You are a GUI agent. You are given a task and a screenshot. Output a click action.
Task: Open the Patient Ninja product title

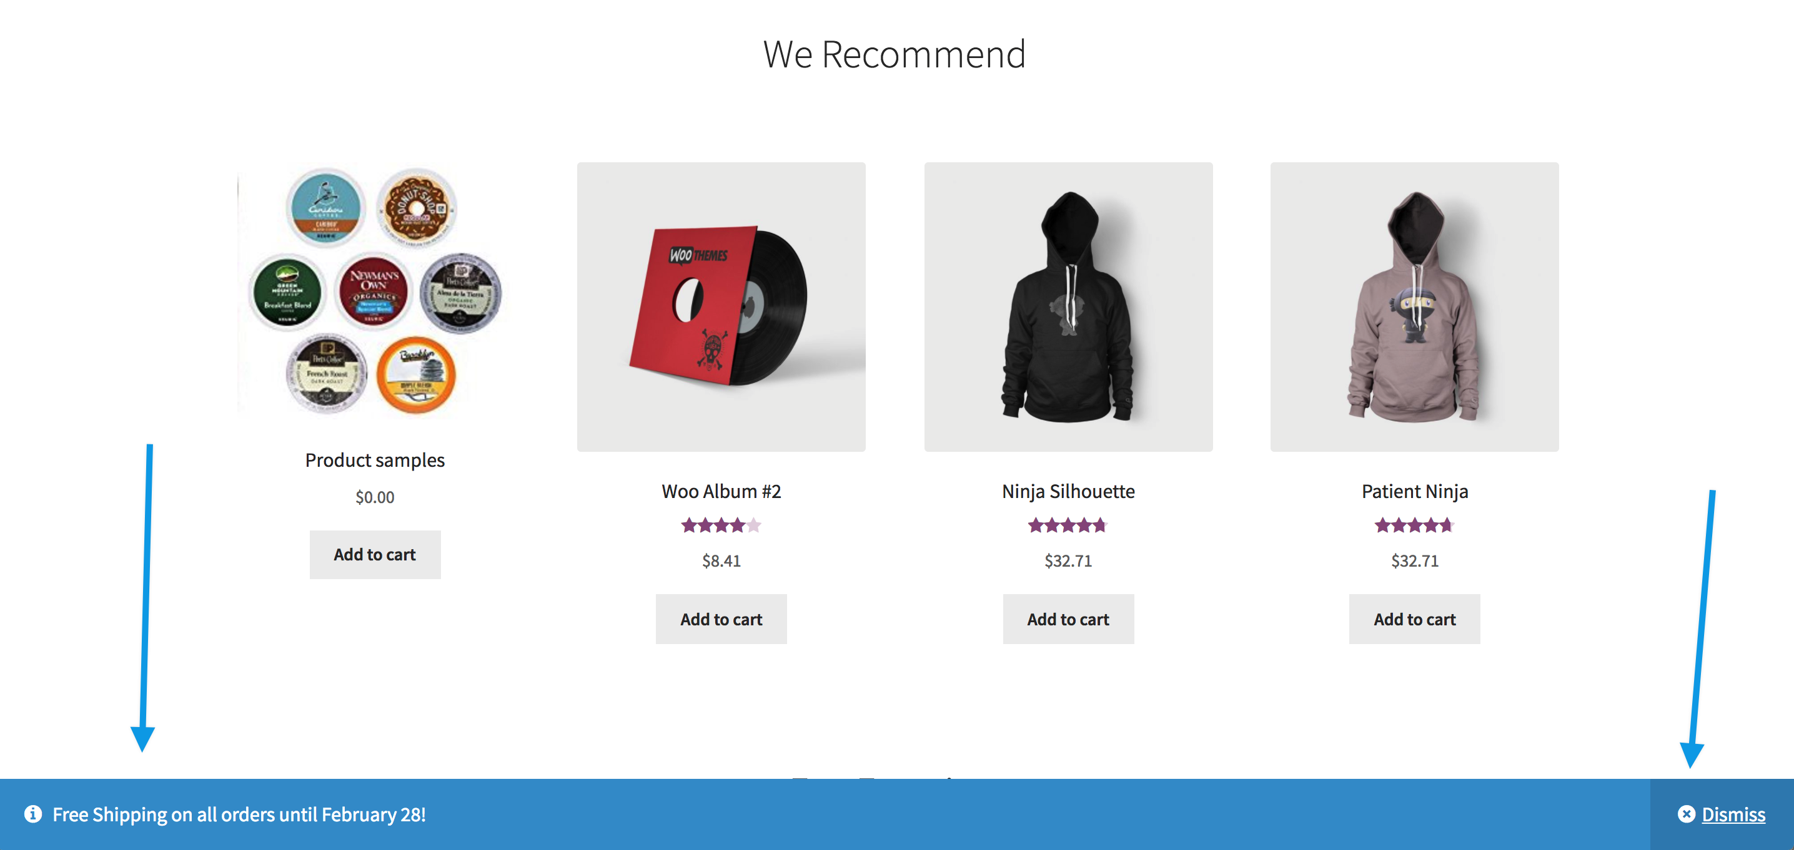pyautogui.click(x=1414, y=491)
